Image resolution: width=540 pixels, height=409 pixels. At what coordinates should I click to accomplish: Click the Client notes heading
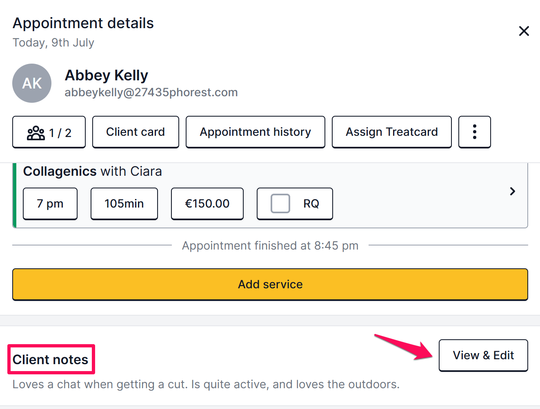coord(51,360)
